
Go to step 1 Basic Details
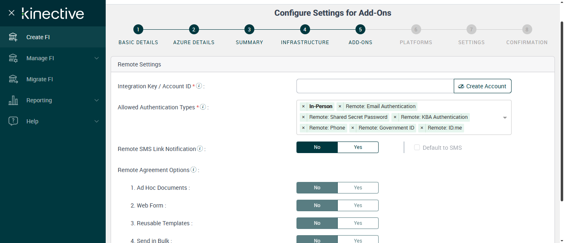[x=138, y=29]
